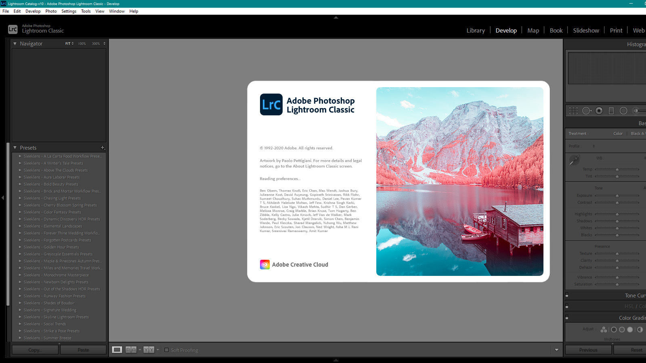
Task: Pick the Radial Filter tool
Action: pyautogui.click(x=623, y=111)
